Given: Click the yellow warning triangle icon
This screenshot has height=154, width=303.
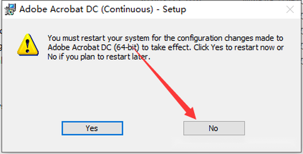Looking at the screenshot, I should (28, 45).
